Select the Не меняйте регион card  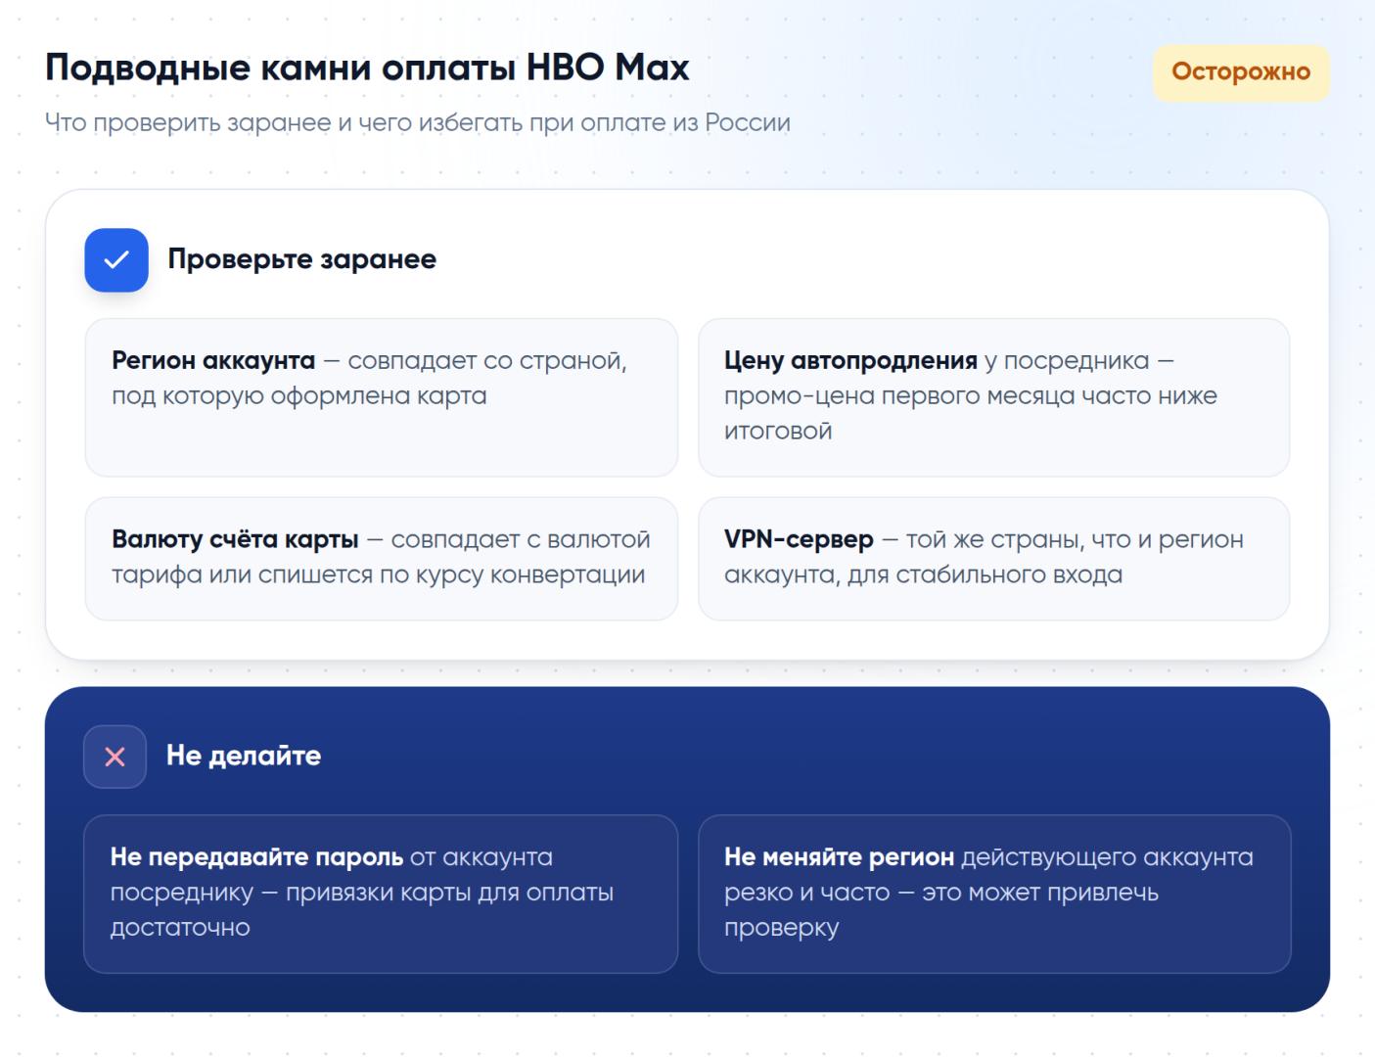click(x=994, y=894)
